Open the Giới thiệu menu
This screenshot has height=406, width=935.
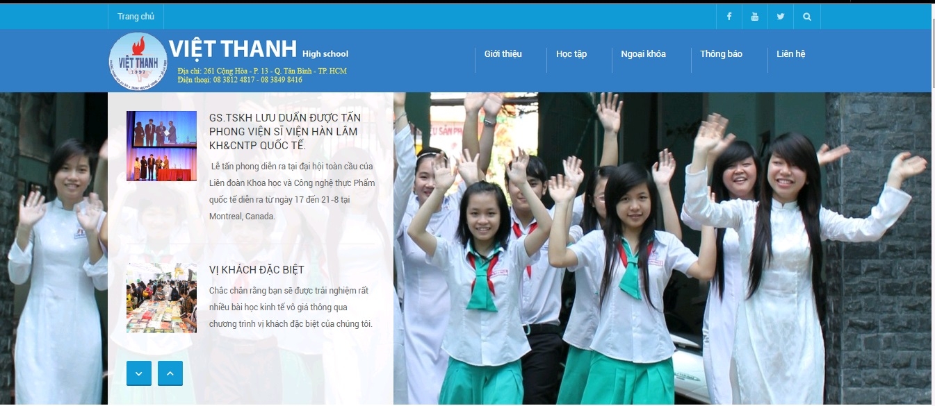(503, 54)
